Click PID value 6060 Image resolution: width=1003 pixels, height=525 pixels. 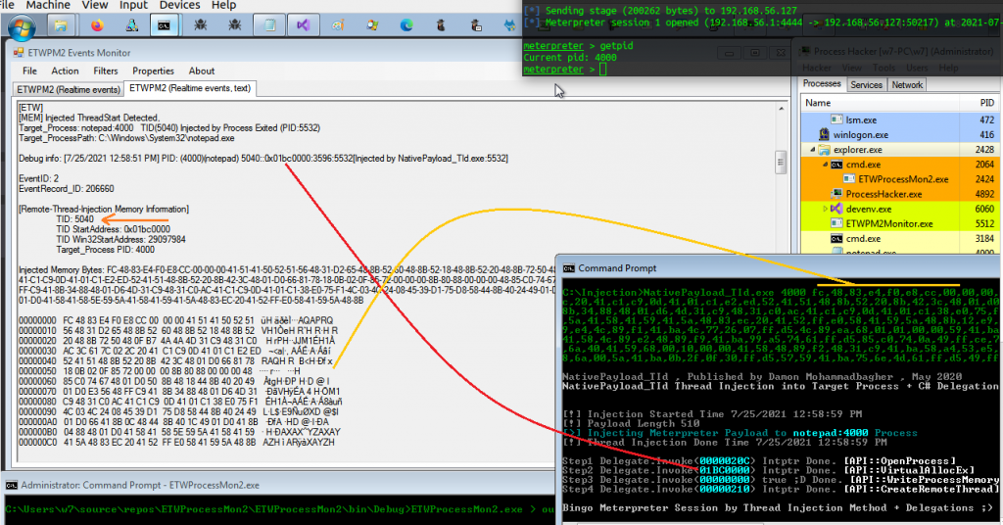tap(984, 209)
